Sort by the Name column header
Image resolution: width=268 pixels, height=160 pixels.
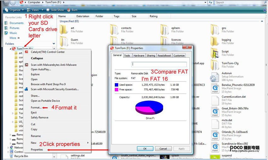(x=66, y=16)
